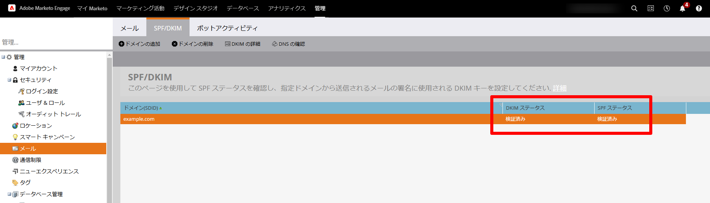This screenshot has height=203, width=710.
Task: Click the DNS の確認 button label
Action: pos(292,44)
